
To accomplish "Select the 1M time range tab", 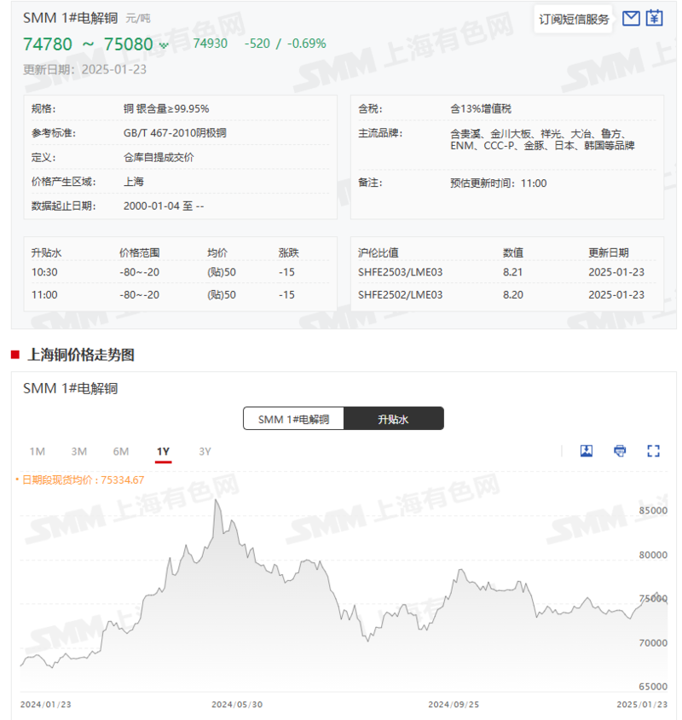I will pyautogui.click(x=37, y=451).
